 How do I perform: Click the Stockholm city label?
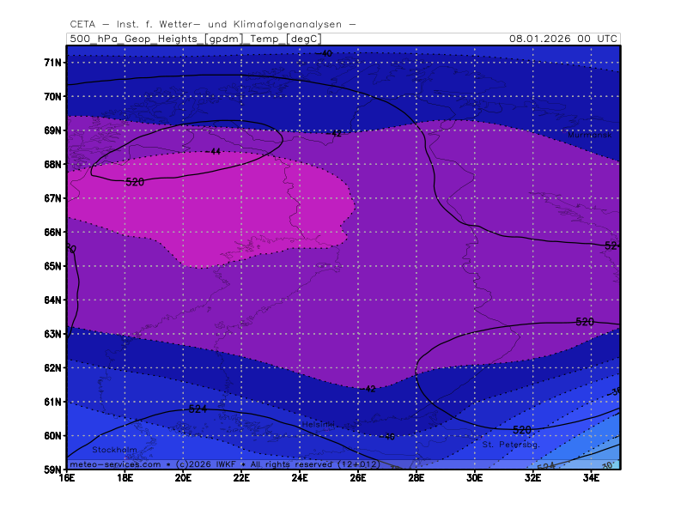[114, 450]
